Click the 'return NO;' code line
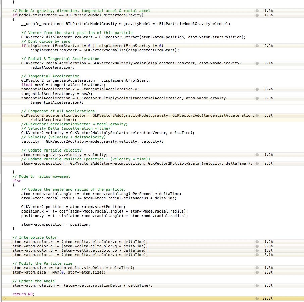The width and height of the screenshot is (304, 302). coord(23,294)
